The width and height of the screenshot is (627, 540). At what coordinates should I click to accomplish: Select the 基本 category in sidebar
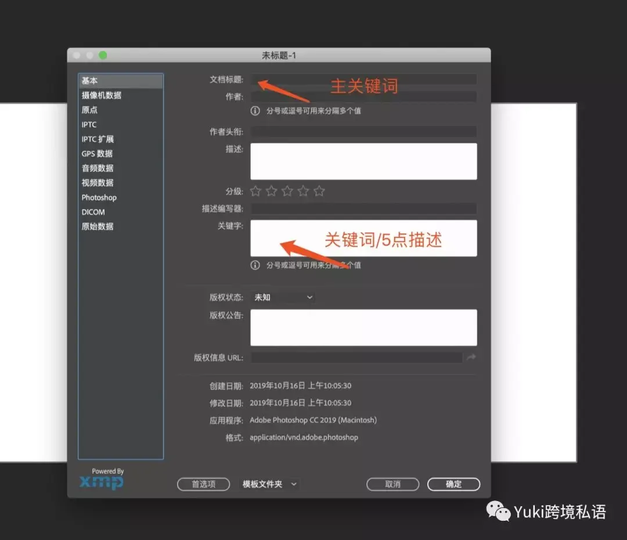tap(121, 81)
